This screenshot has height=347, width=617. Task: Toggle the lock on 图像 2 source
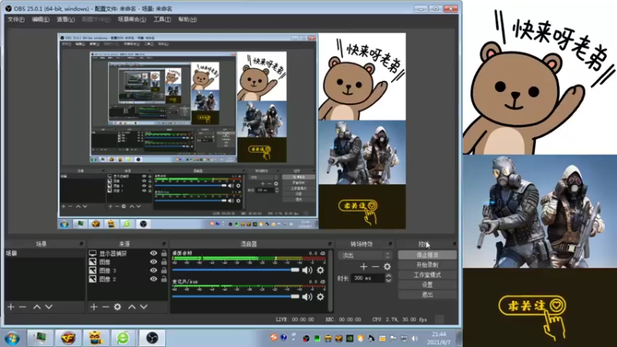164,279
